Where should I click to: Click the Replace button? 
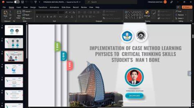[181, 15]
